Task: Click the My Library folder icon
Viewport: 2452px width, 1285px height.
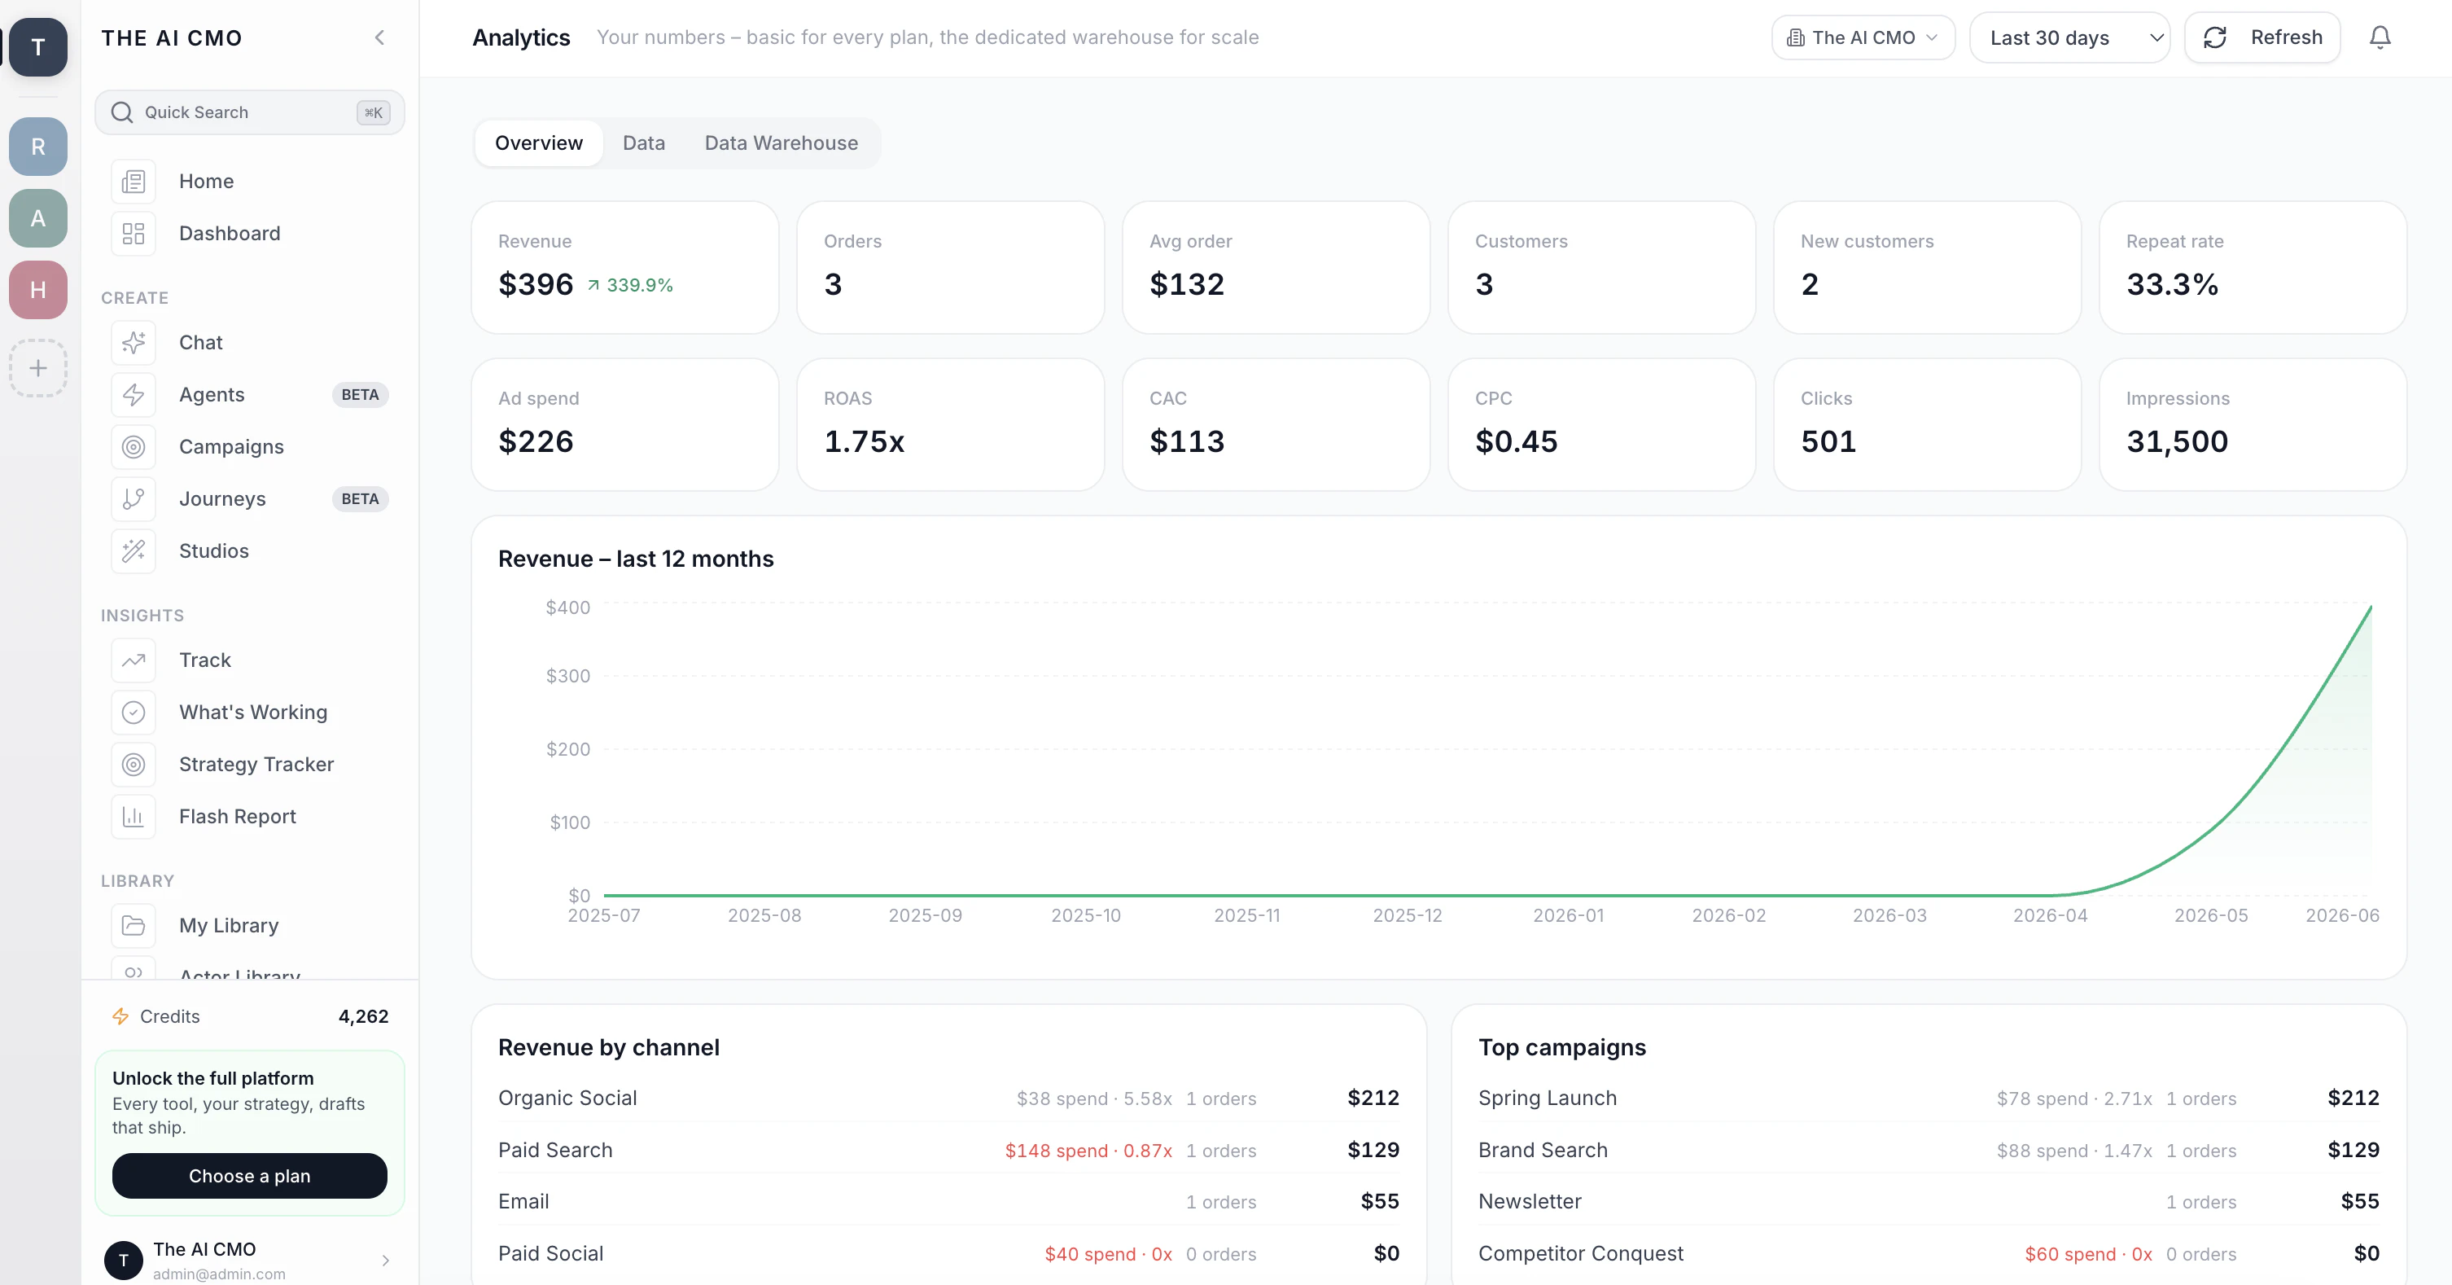Action: (x=134, y=925)
